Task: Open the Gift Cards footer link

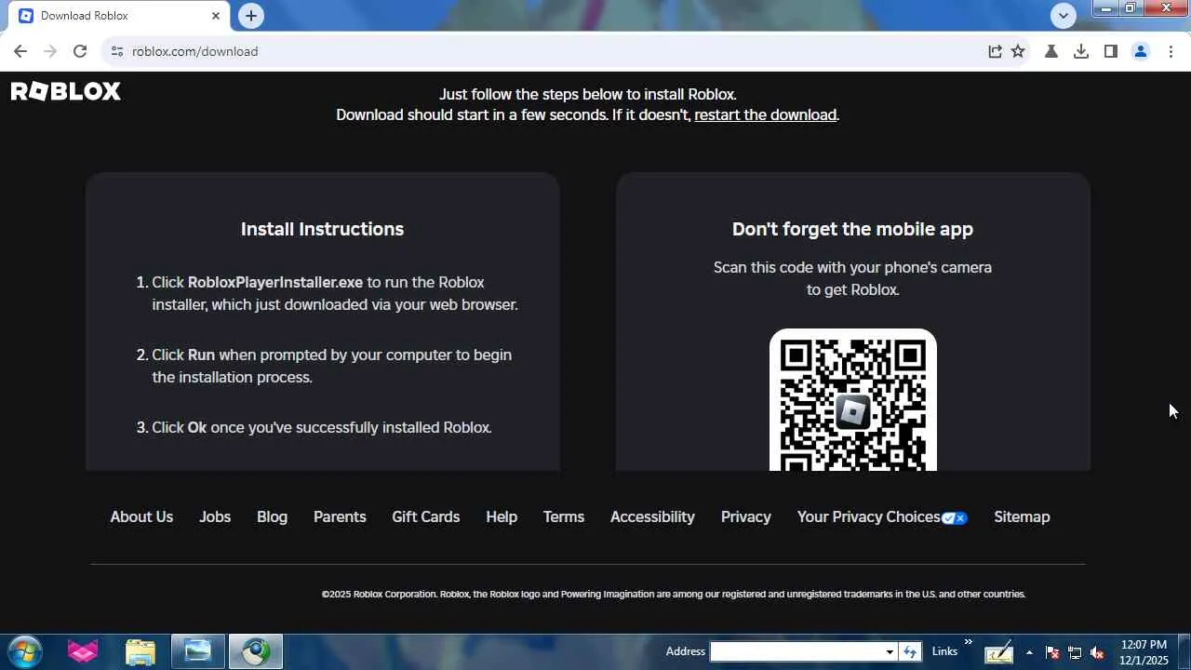Action: pyautogui.click(x=426, y=517)
